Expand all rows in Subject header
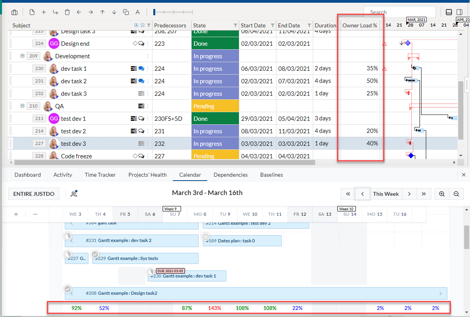 [136, 25]
